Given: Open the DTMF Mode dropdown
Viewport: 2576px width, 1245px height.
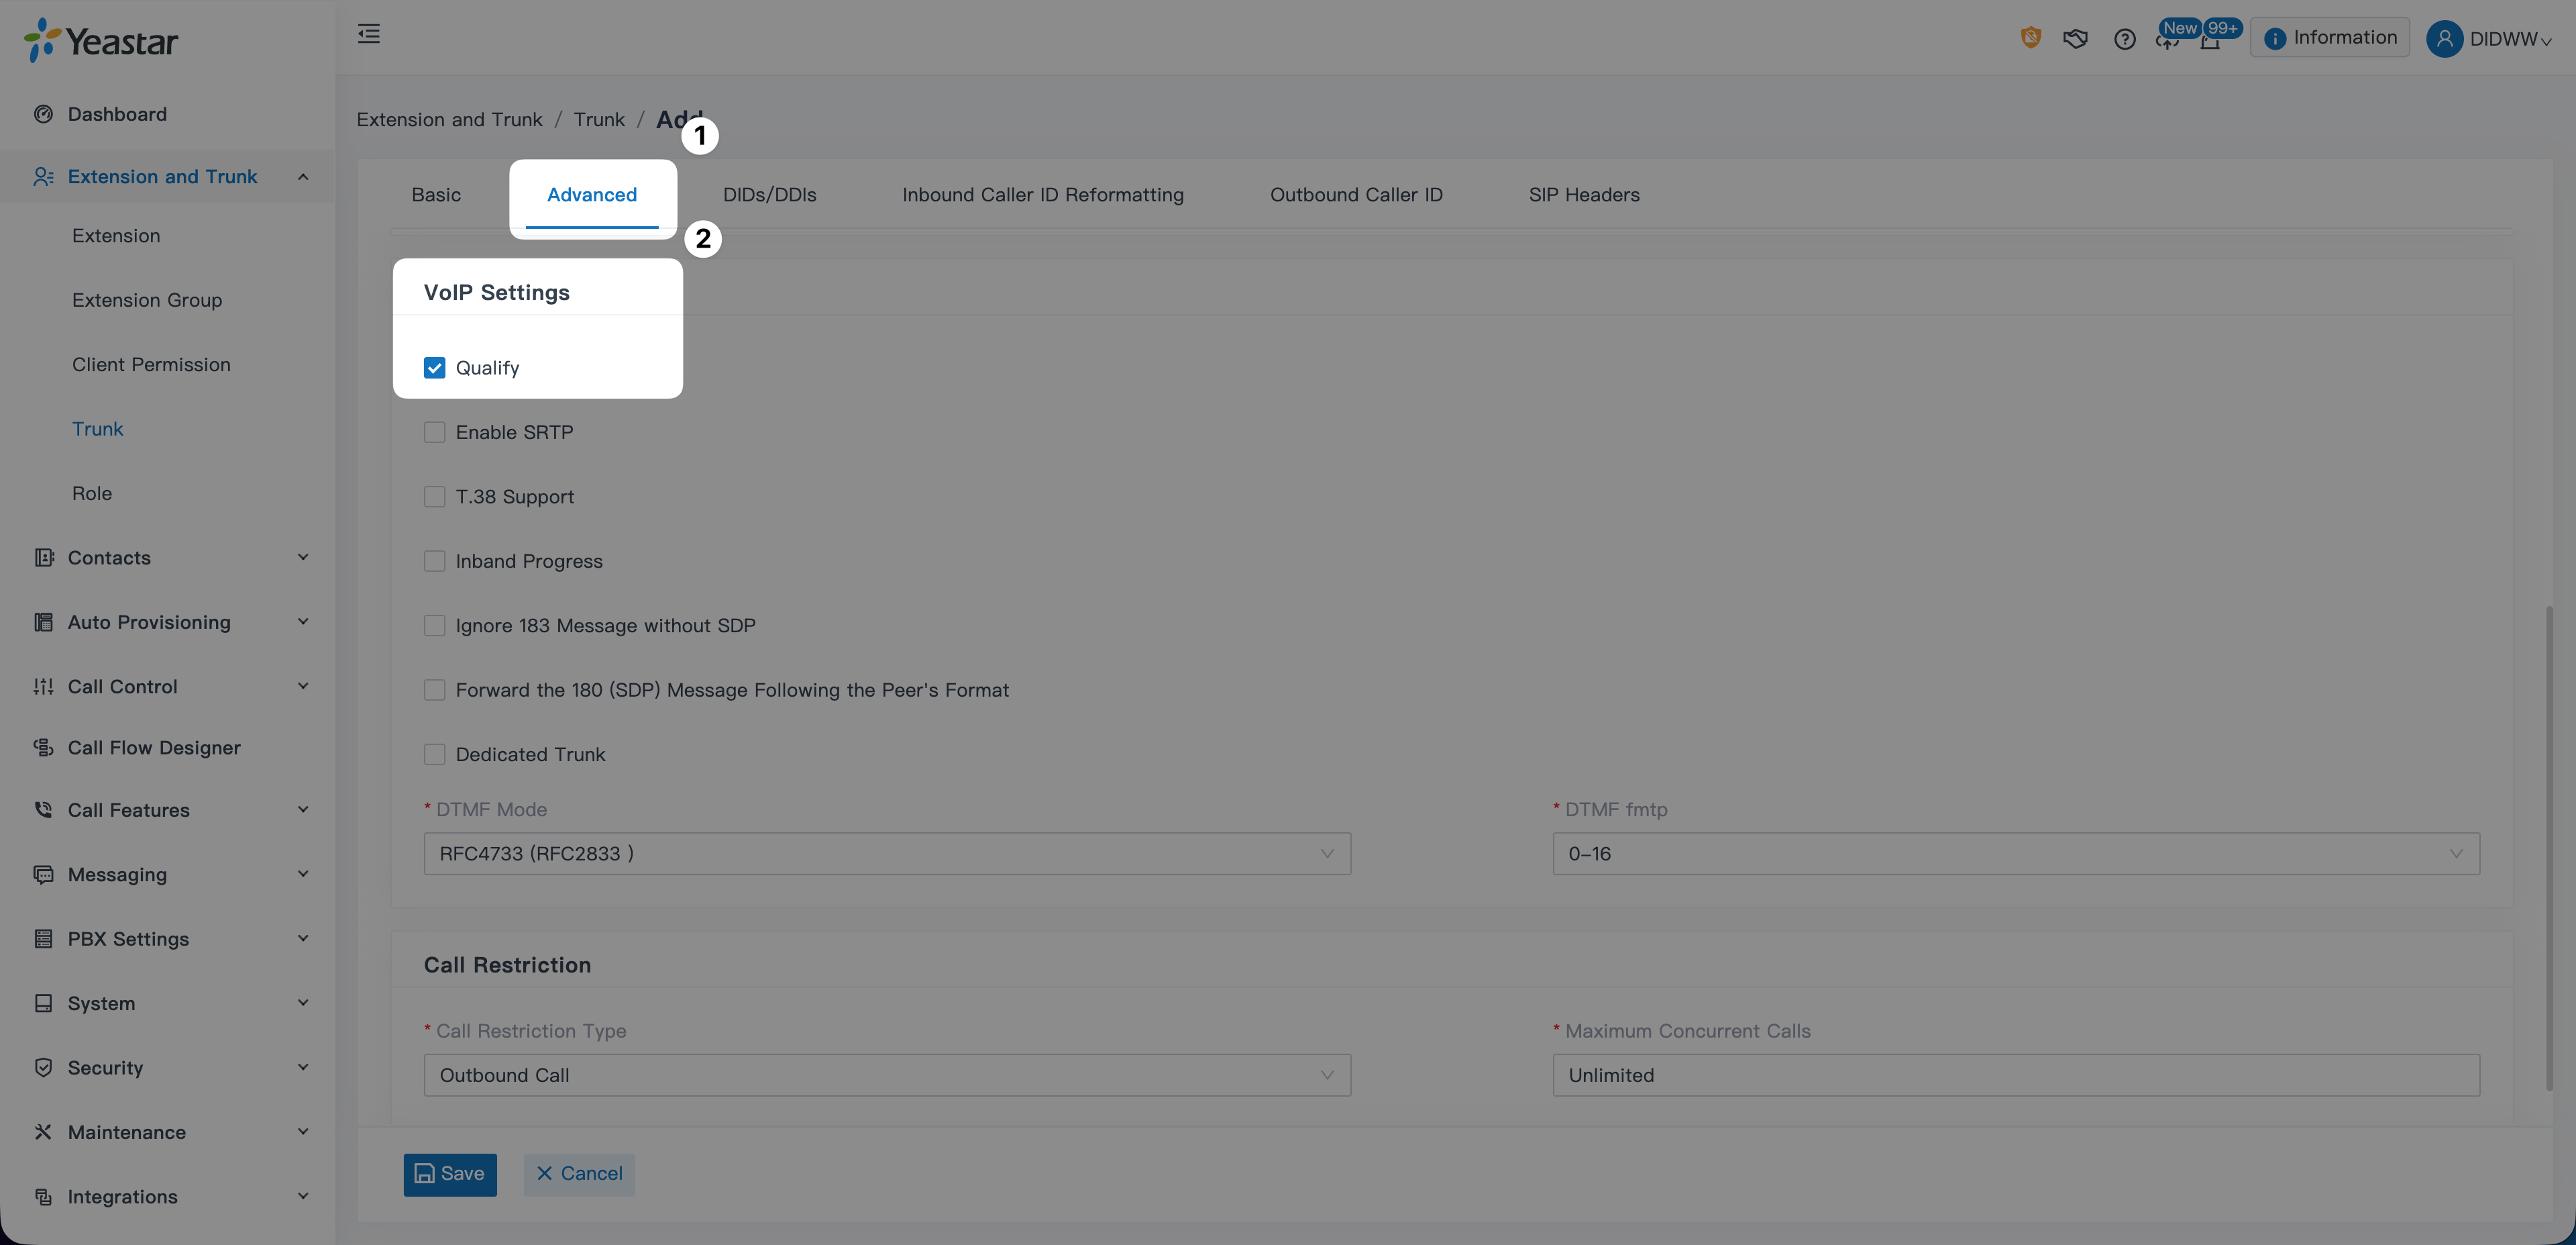Looking at the screenshot, I should coord(886,854).
